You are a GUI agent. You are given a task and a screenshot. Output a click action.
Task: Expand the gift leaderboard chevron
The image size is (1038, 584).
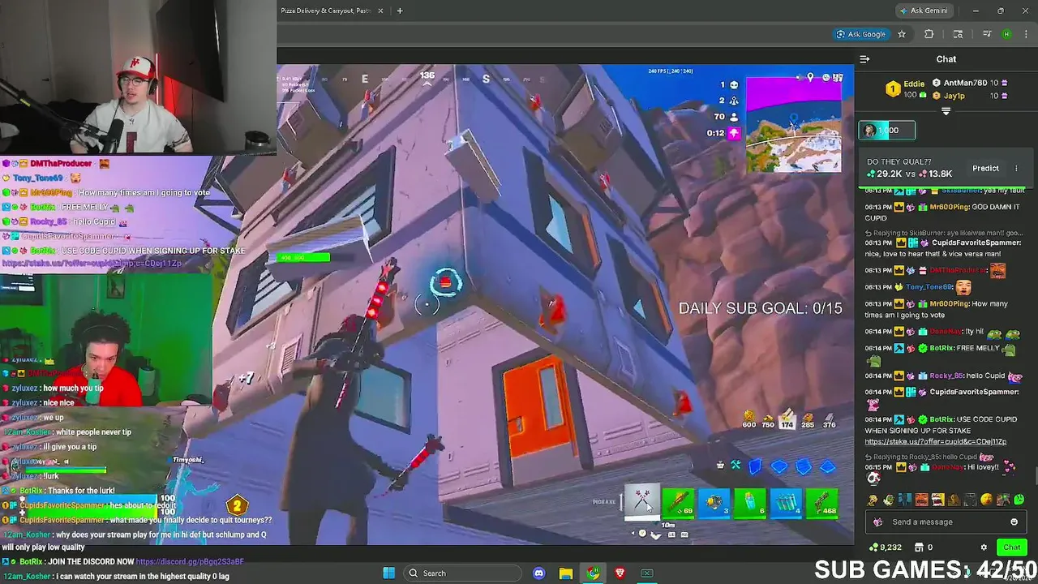coord(946,112)
